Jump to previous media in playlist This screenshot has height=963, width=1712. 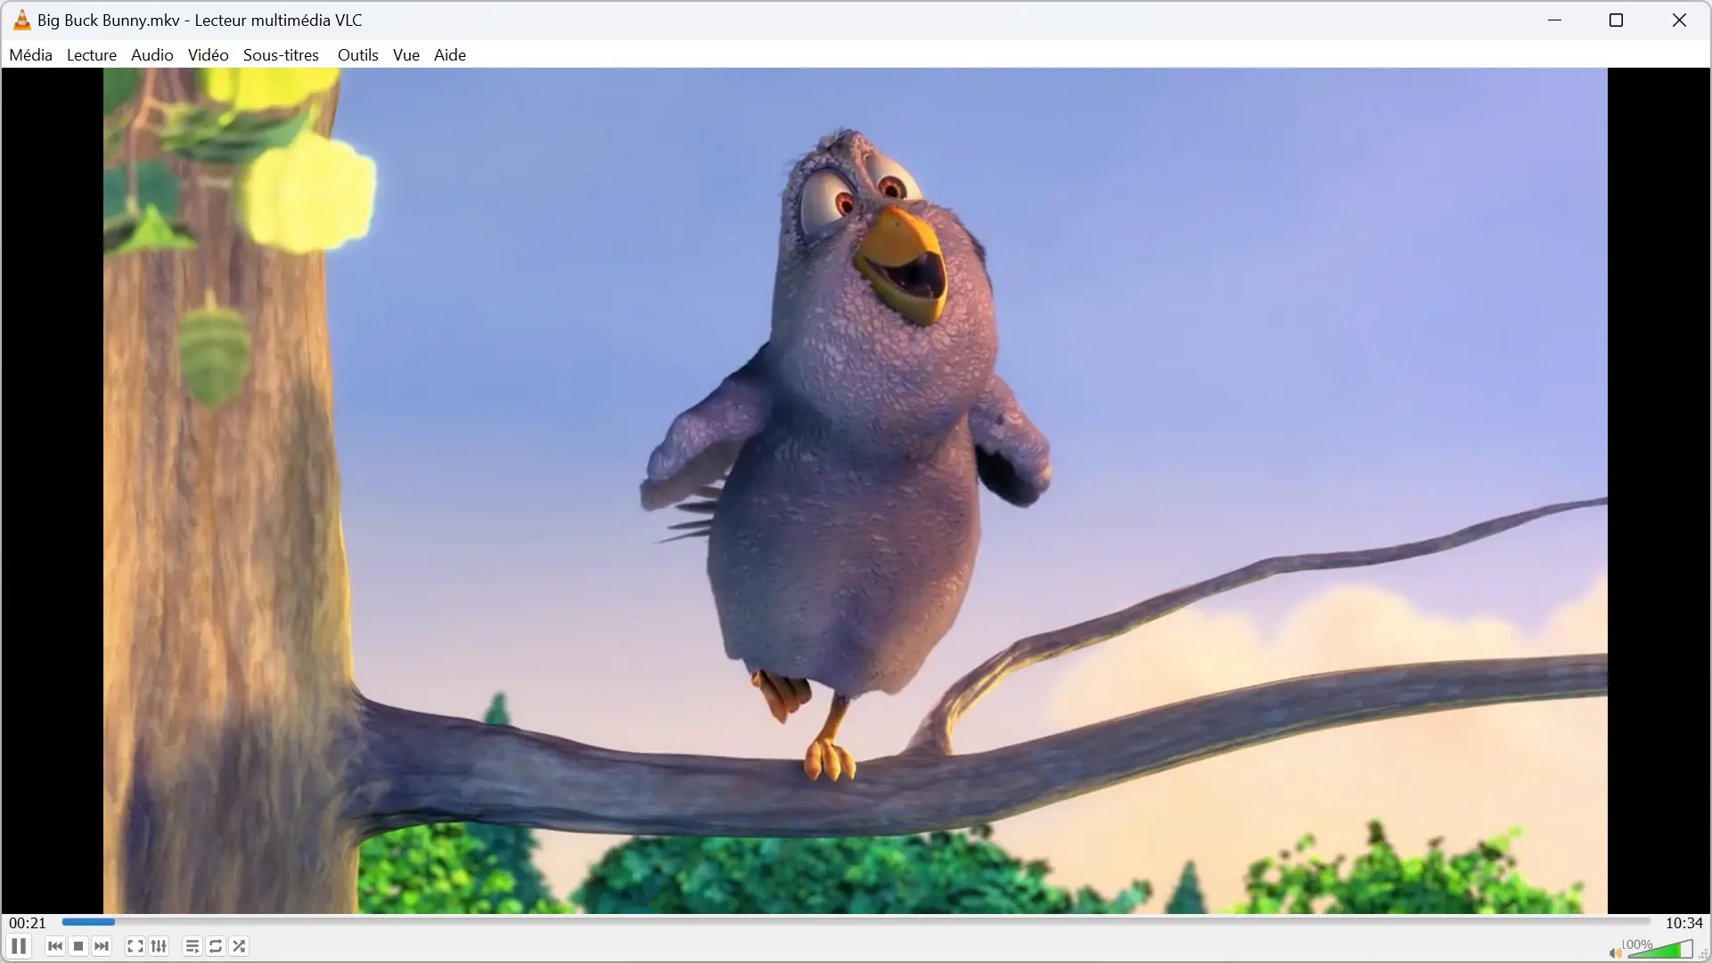pyautogui.click(x=55, y=946)
